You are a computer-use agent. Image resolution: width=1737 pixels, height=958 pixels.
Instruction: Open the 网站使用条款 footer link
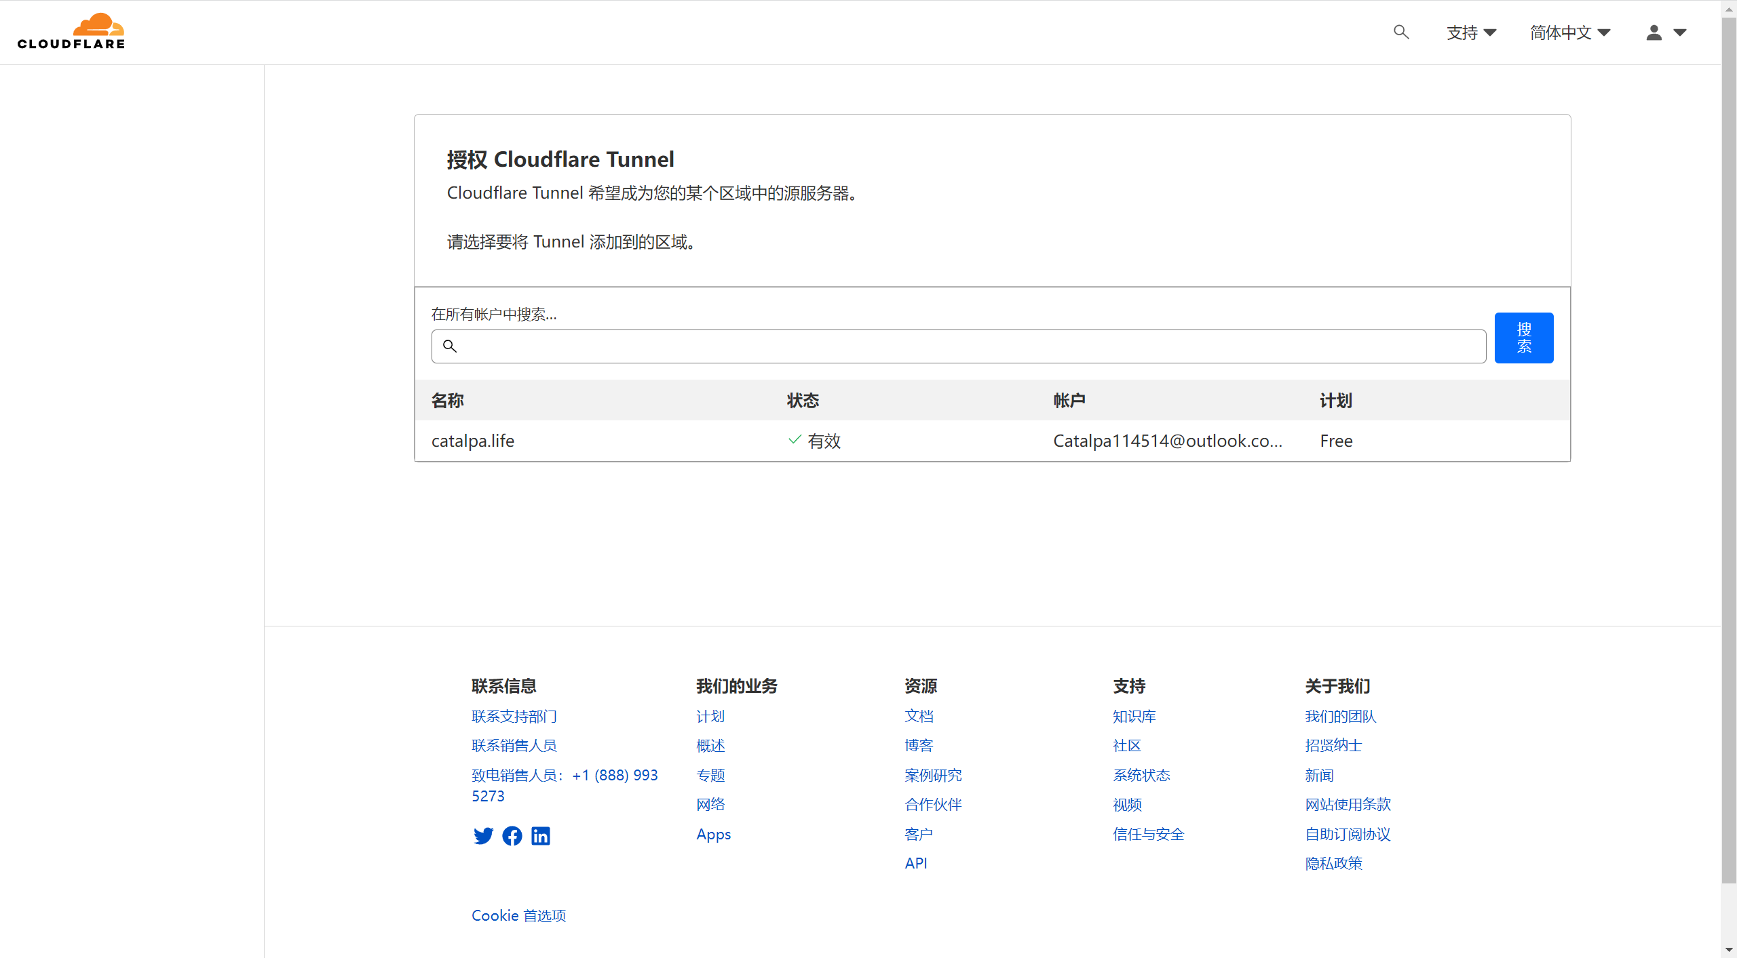coord(1348,804)
